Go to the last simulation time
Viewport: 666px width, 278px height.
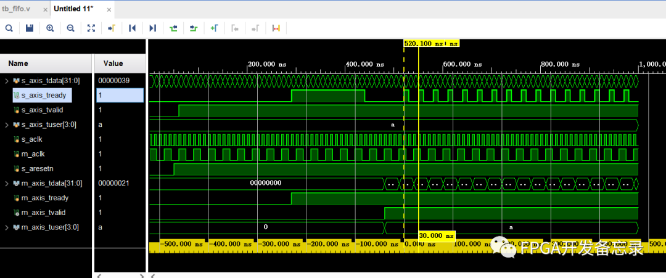coord(152,28)
